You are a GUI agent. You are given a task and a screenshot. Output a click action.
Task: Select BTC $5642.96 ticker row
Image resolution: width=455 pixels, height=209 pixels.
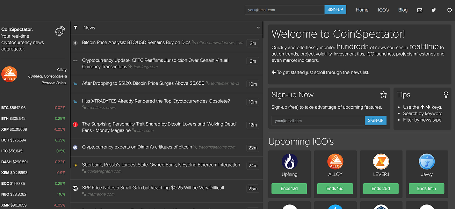(33, 108)
